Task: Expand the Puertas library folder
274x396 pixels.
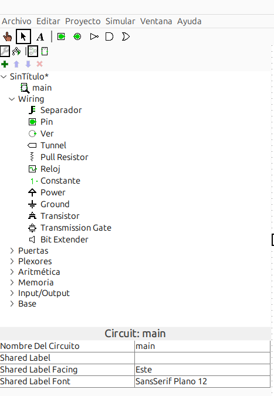Action: click(12, 251)
